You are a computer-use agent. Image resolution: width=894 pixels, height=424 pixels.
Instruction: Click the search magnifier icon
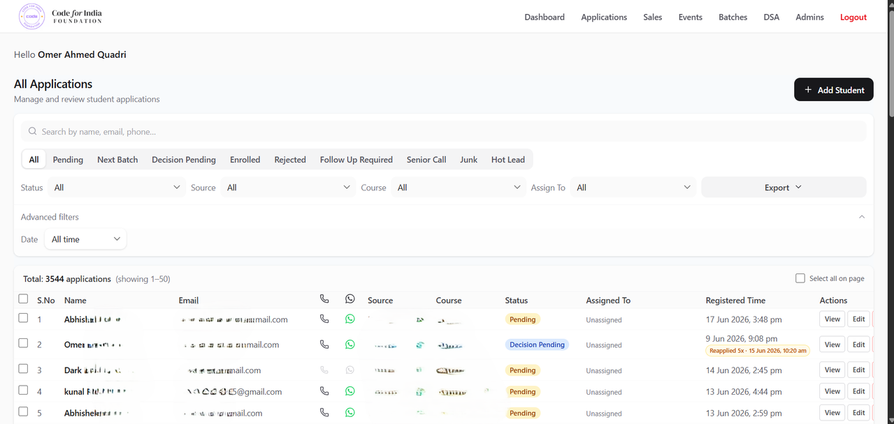32,131
